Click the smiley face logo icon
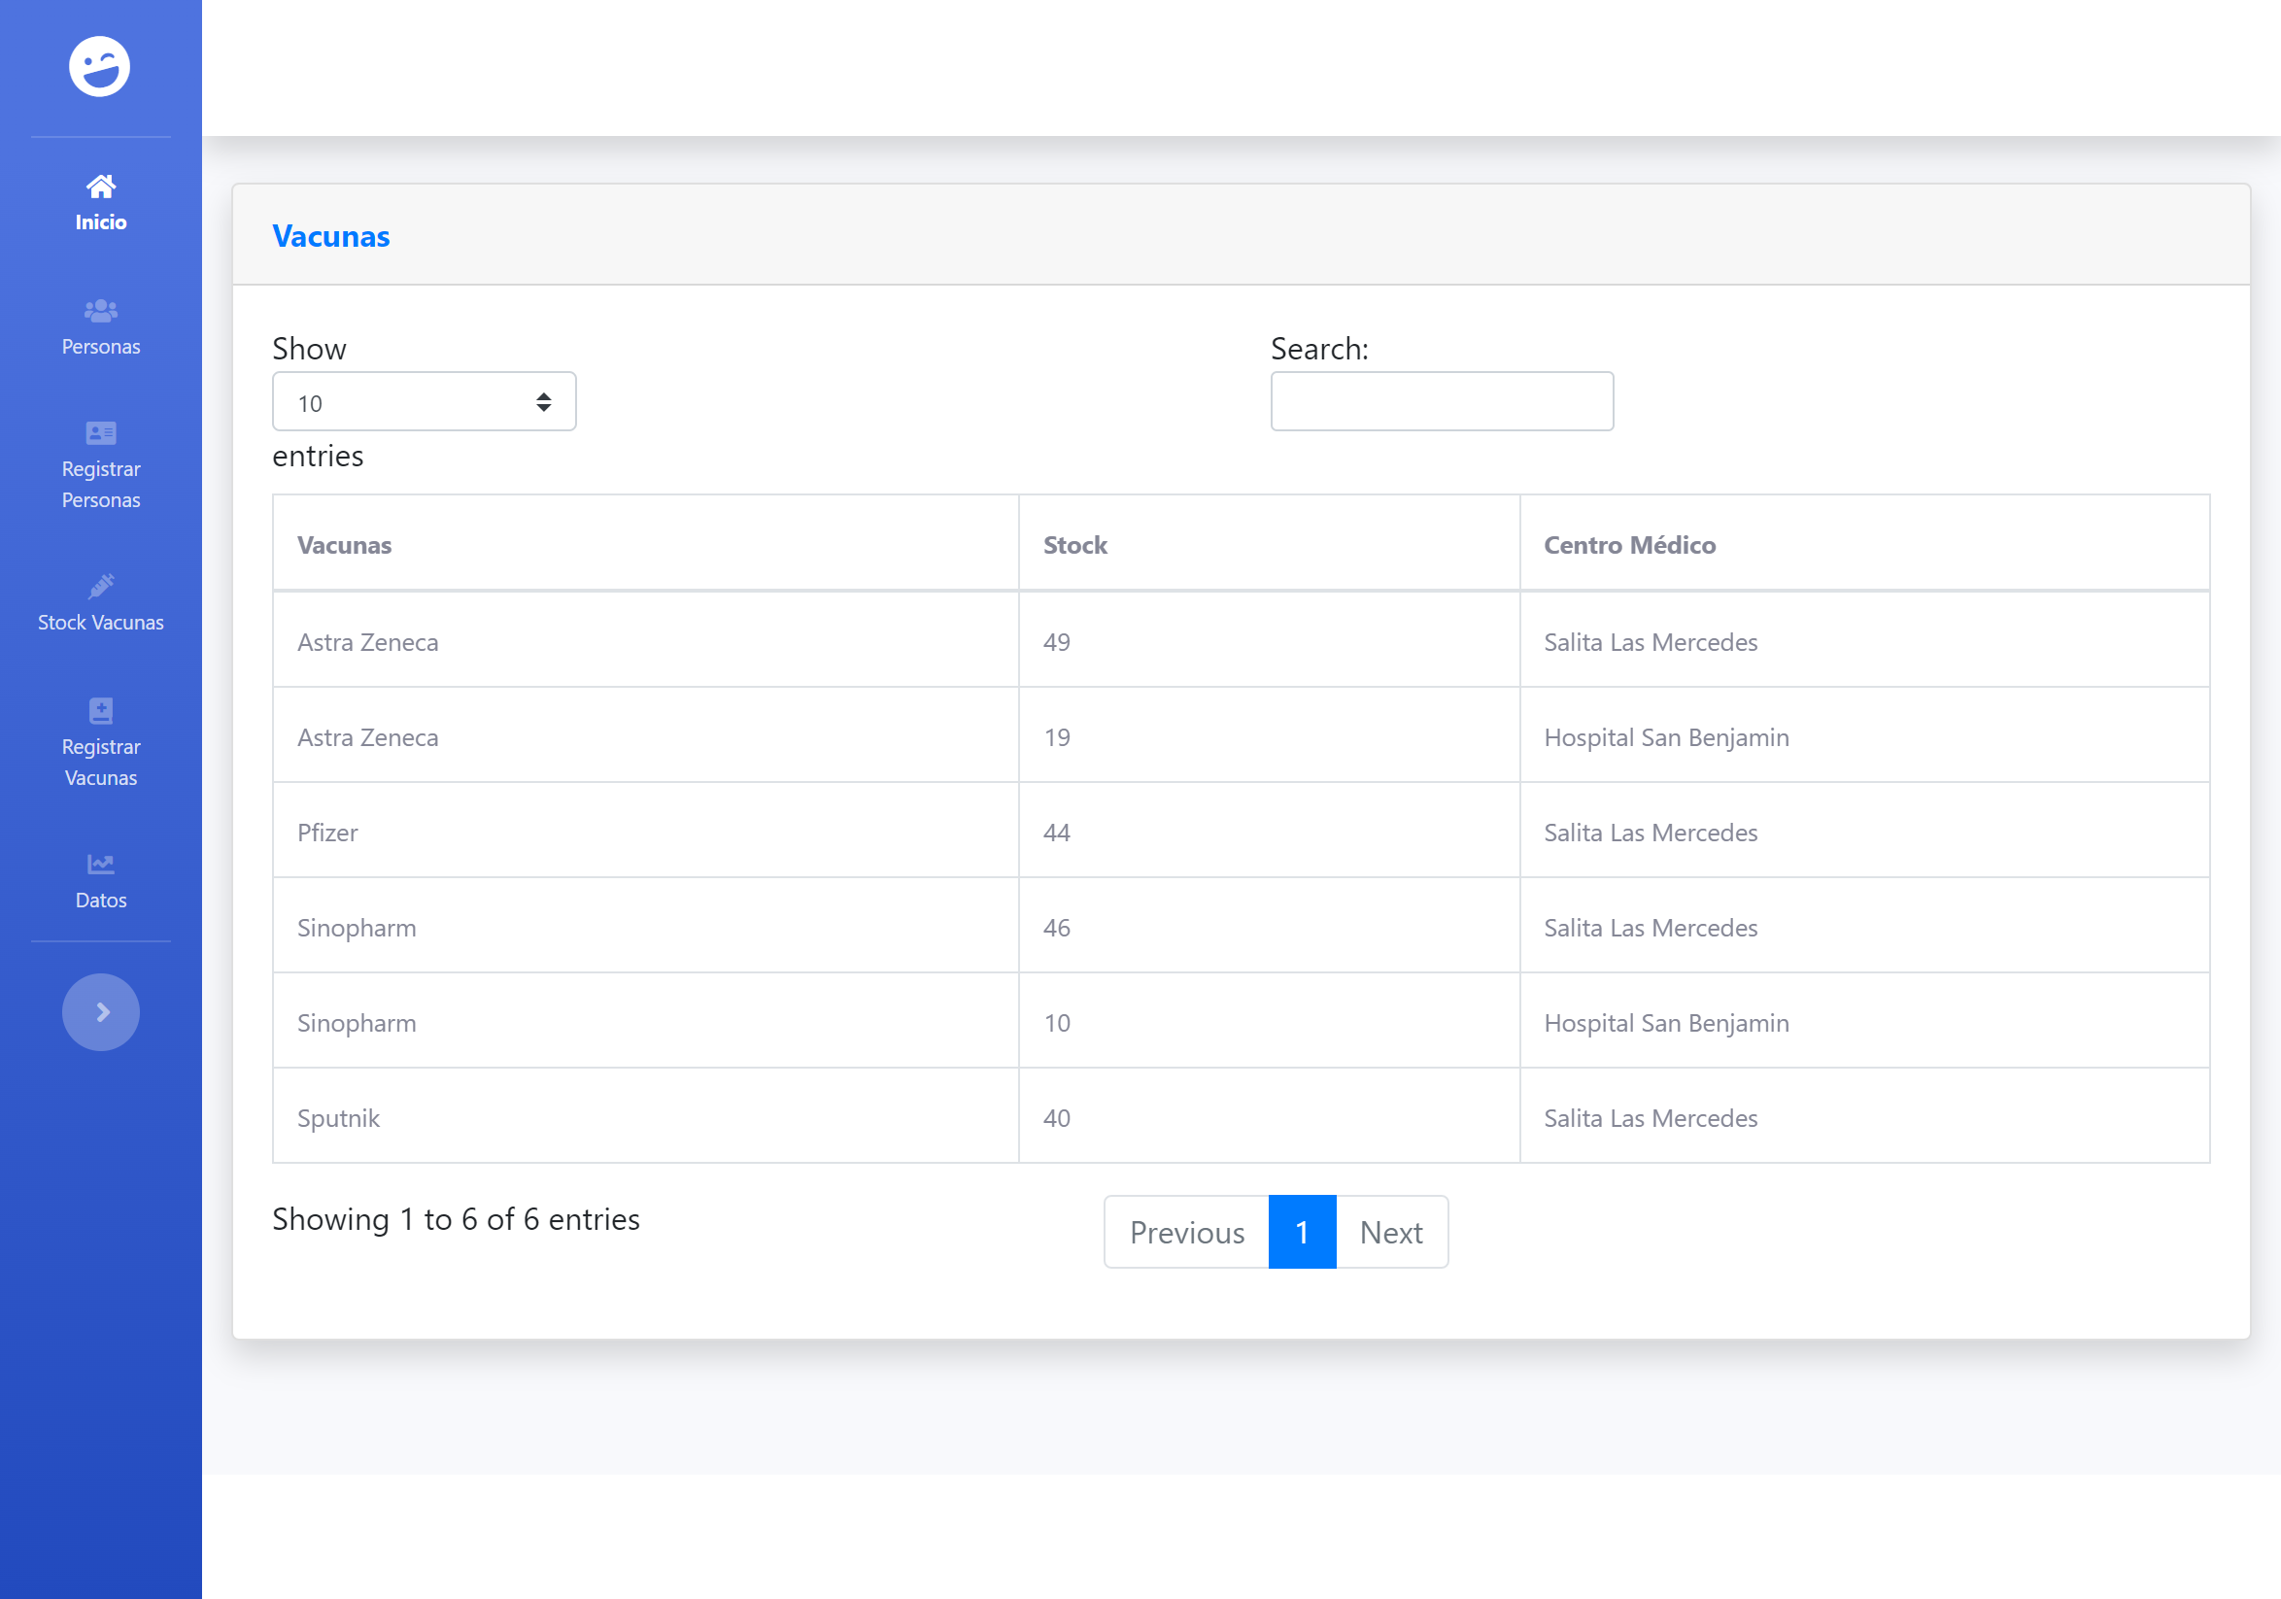The height and width of the screenshot is (1599, 2281). tap(99, 66)
